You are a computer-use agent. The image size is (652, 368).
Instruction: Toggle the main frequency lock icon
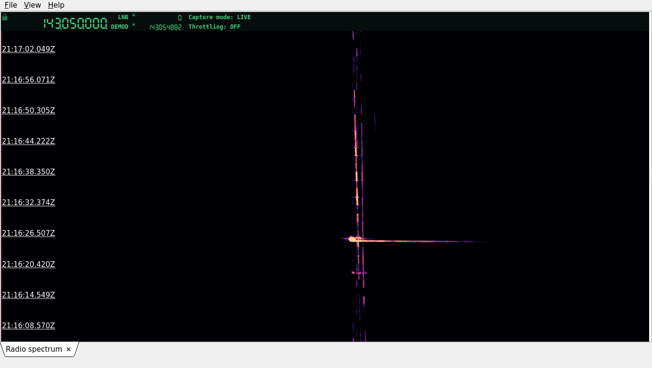tap(5, 17)
